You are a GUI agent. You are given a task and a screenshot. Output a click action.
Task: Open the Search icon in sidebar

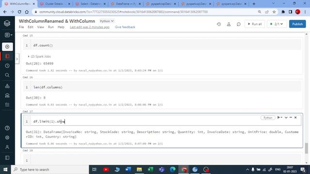pyautogui.click(x=7, y=75)
